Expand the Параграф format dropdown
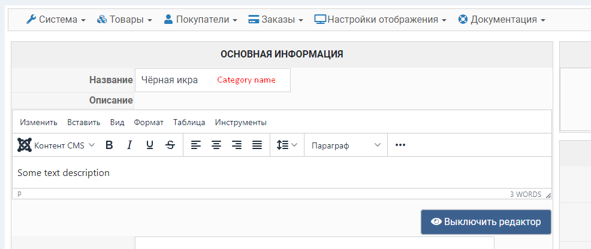This screenshot has height=249, width=591. click(x=346, y=145)
